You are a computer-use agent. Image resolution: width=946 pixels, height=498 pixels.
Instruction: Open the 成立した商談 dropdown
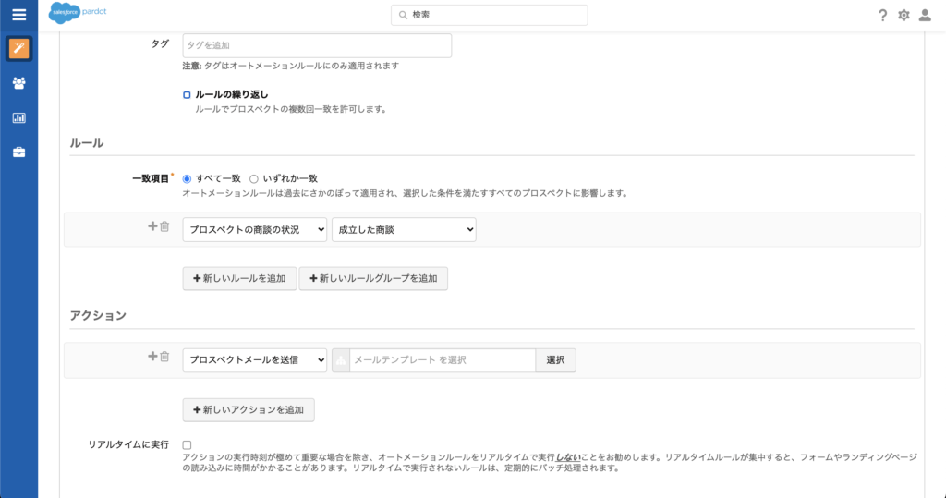click(404, 230)
